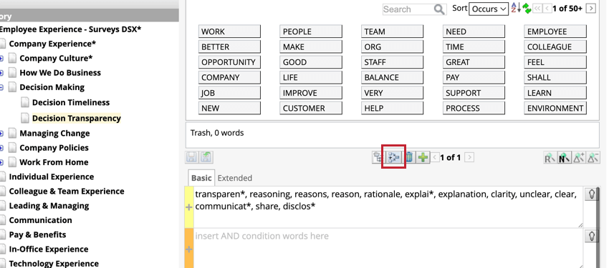Viewport: 609px width, 268px height.
Task: Select How We Do Business category
Action: pos(60,73)
